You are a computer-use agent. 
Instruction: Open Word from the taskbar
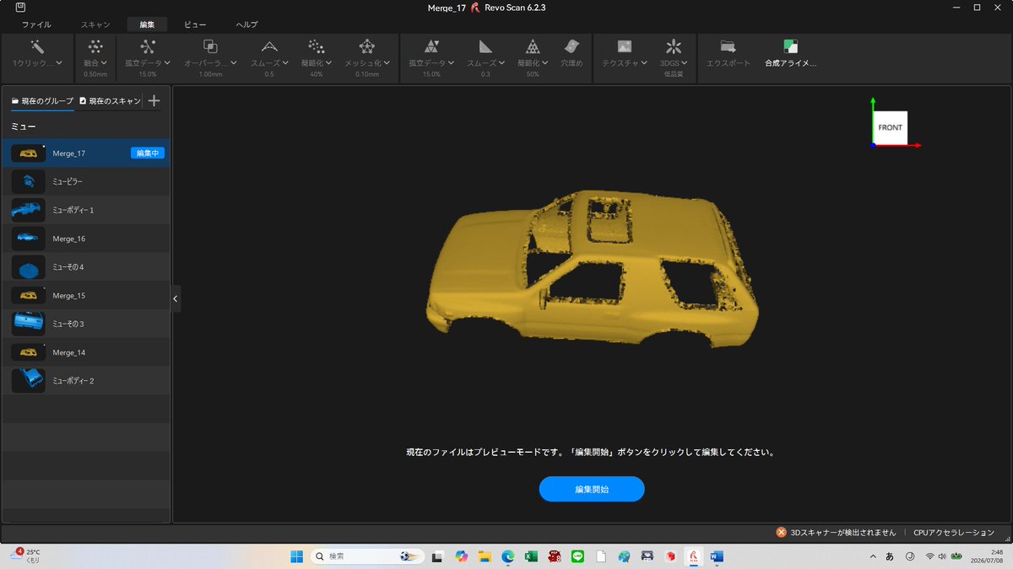point(717,556)
